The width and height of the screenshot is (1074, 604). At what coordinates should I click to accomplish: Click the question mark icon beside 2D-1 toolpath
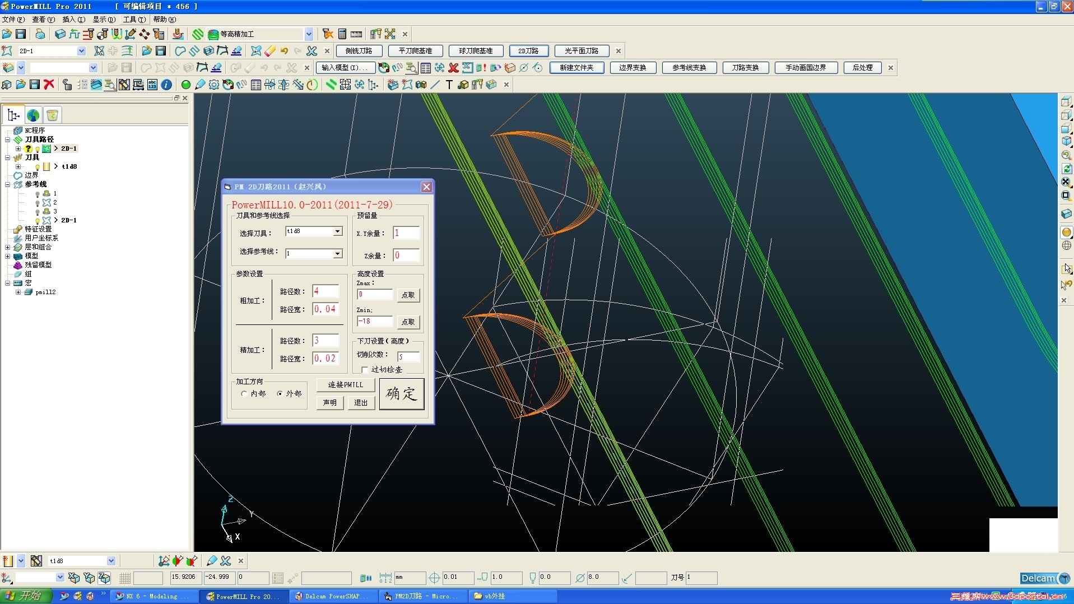pos(28,148)
